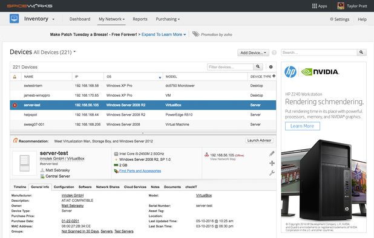Switch to the Network Shares tab
Viewport: 374px width, 238px height.
point(108,187)
